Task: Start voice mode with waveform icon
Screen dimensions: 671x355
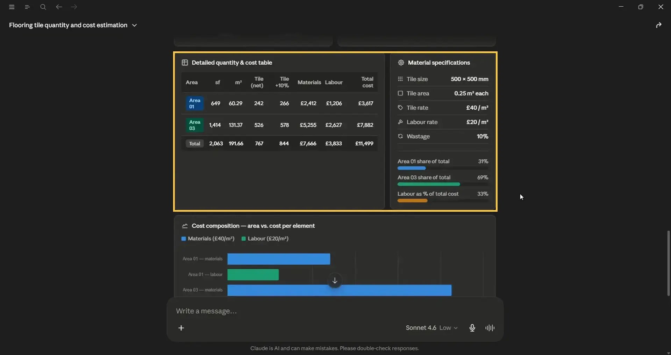Action: click(x=490, y=328)
